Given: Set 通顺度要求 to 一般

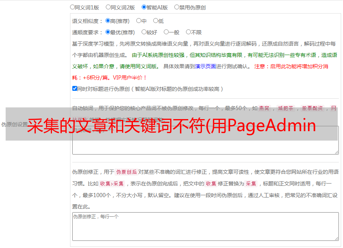Looking at the screenshot, I should click(x=166, y=32).
